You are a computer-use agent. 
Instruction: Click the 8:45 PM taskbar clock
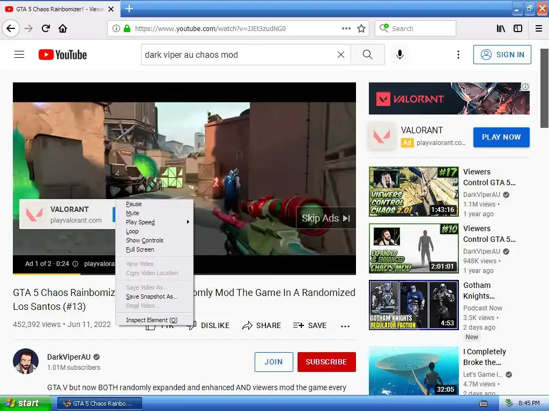click(x=529, y=404)
